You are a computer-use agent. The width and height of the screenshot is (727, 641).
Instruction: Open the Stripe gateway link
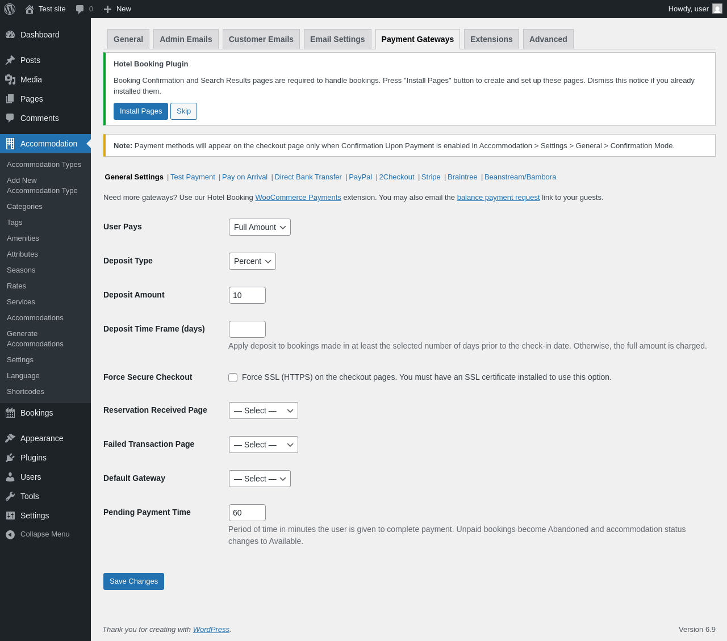tap(431, 177)
